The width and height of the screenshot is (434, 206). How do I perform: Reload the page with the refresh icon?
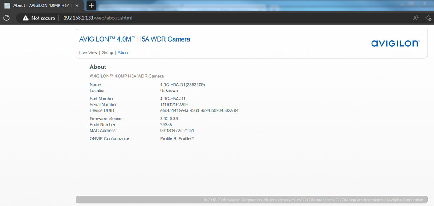[7, 18]
